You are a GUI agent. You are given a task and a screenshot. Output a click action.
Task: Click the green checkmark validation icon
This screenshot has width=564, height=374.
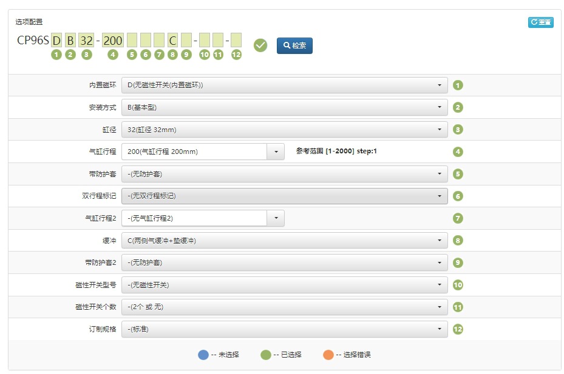pos(260,45)
